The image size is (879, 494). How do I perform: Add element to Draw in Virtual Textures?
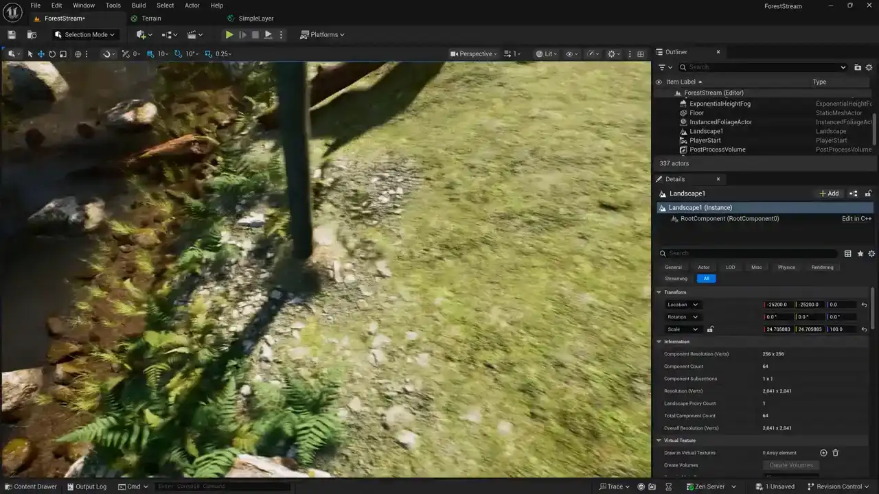point(823,453)
